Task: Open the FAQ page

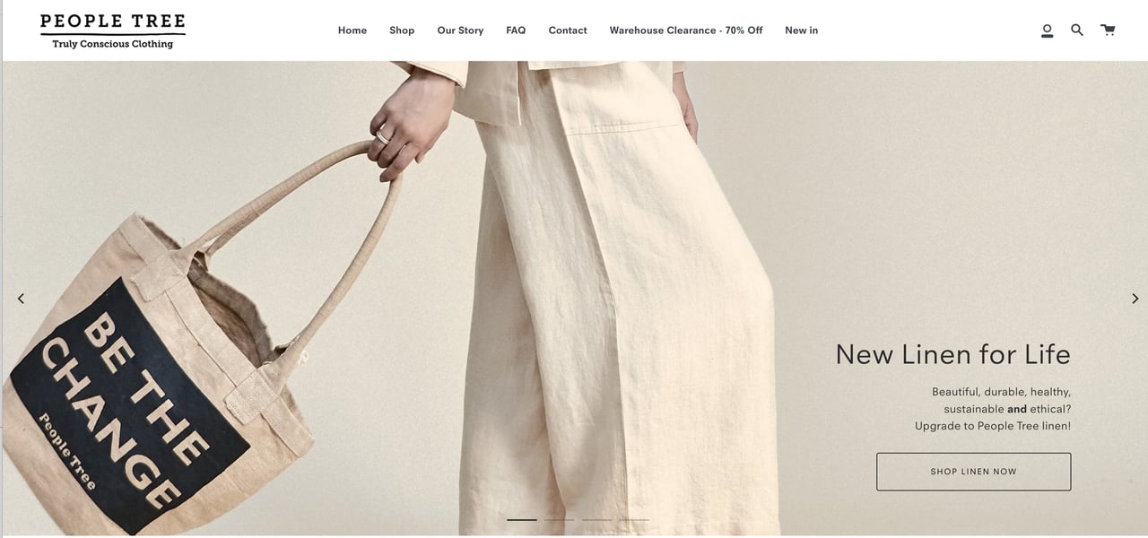Action: pyautogui.click(x=516, y=30)
